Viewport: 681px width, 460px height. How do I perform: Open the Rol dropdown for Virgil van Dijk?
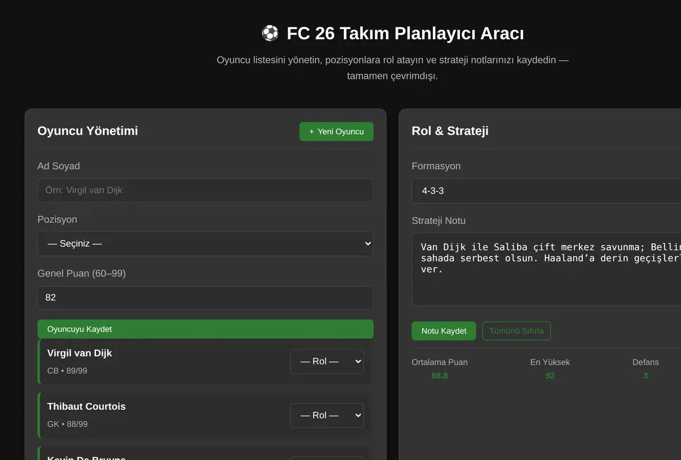[x=327, y=361]
